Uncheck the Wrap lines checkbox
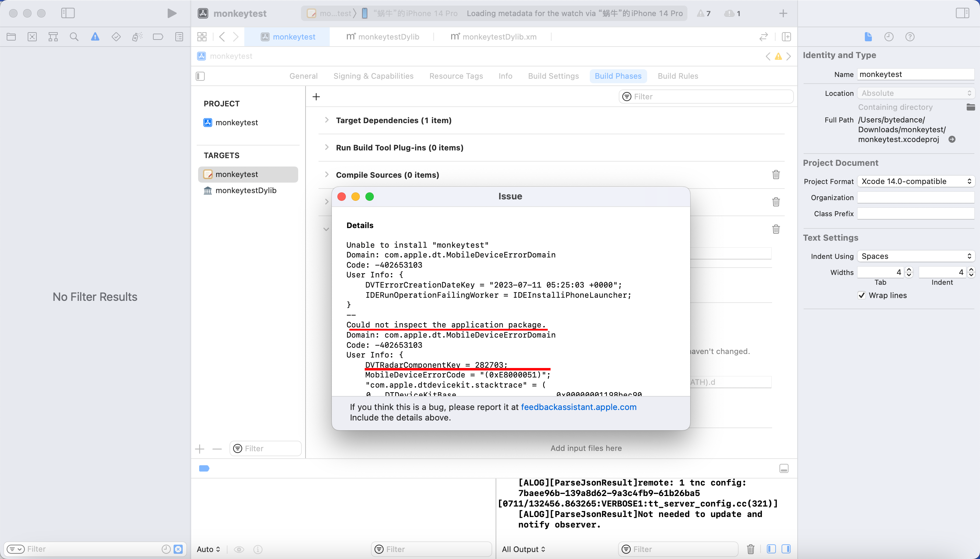Screen dimensions: 980x559 [861, 295]
